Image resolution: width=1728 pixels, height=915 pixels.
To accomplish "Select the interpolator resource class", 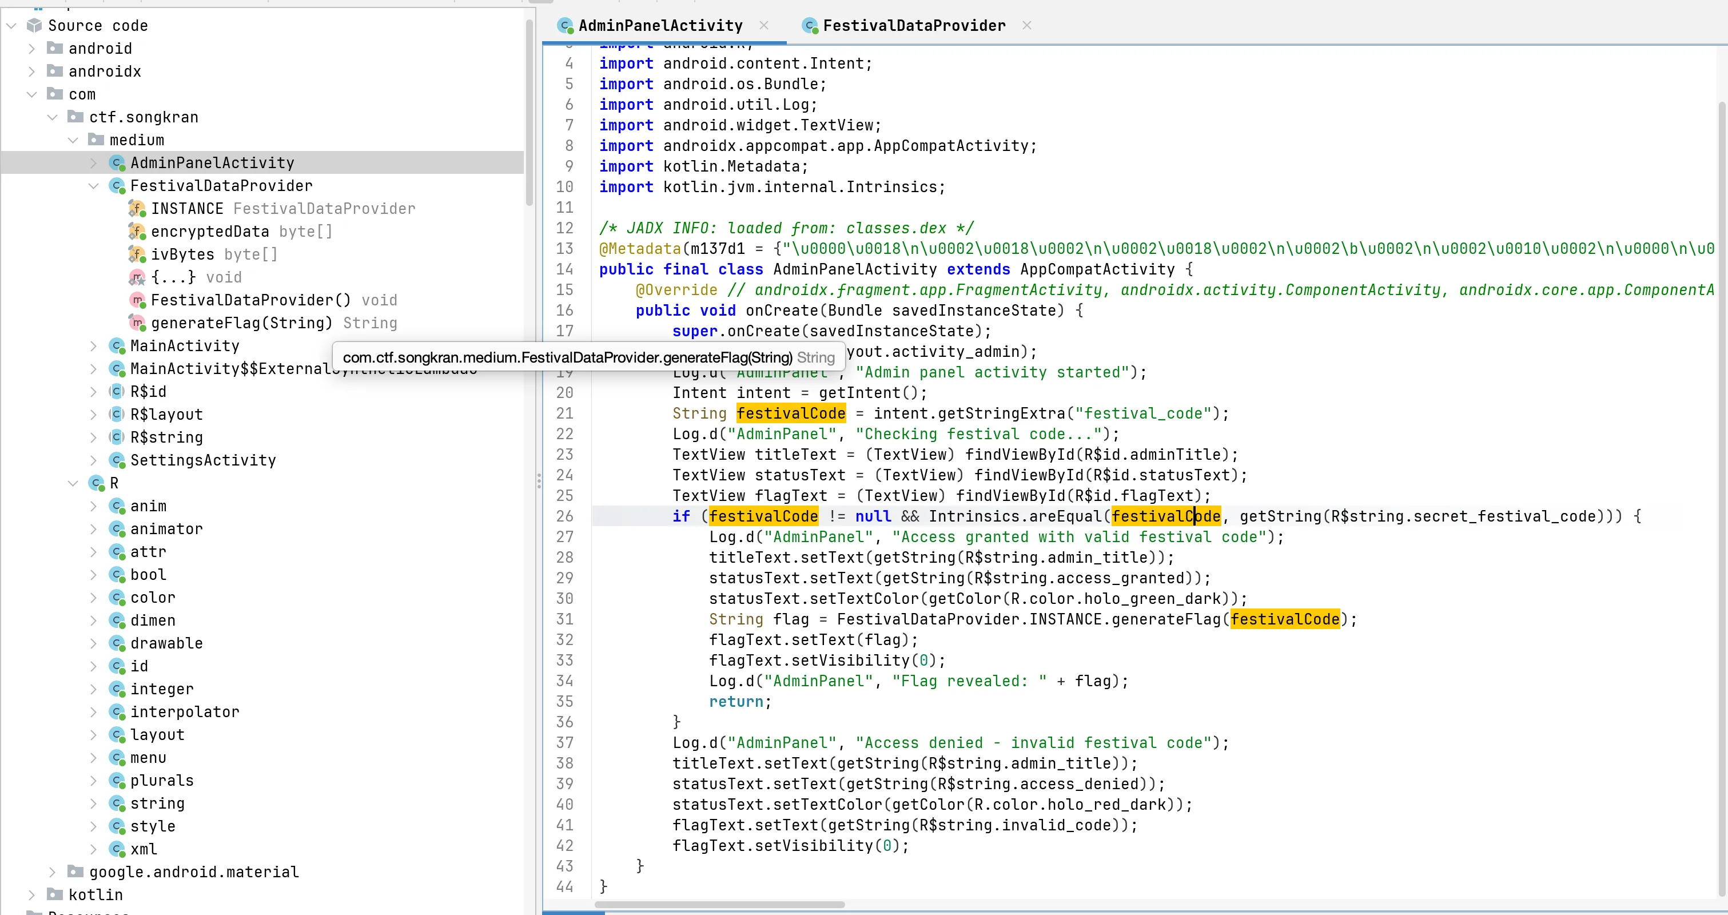I will (x=185, y=712).
